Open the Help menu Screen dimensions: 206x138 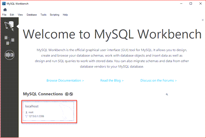[x=65, y=15]
